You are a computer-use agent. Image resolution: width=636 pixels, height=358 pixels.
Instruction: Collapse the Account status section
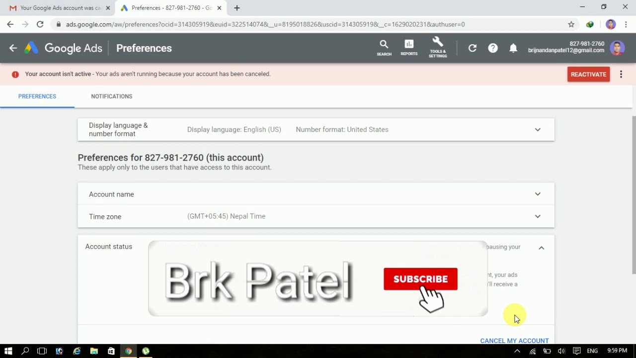(542, 248)
